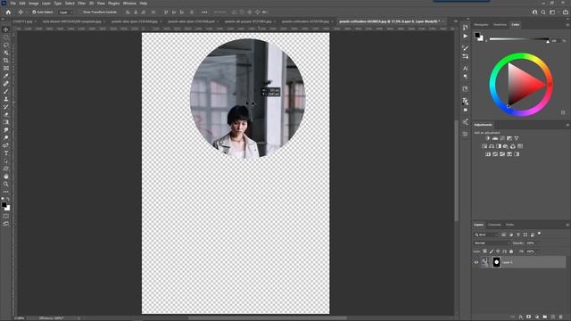This screenshot has height=321, width=571.
Task: Open the Kind filter dropdown
Action: click(x=486, y=235)
